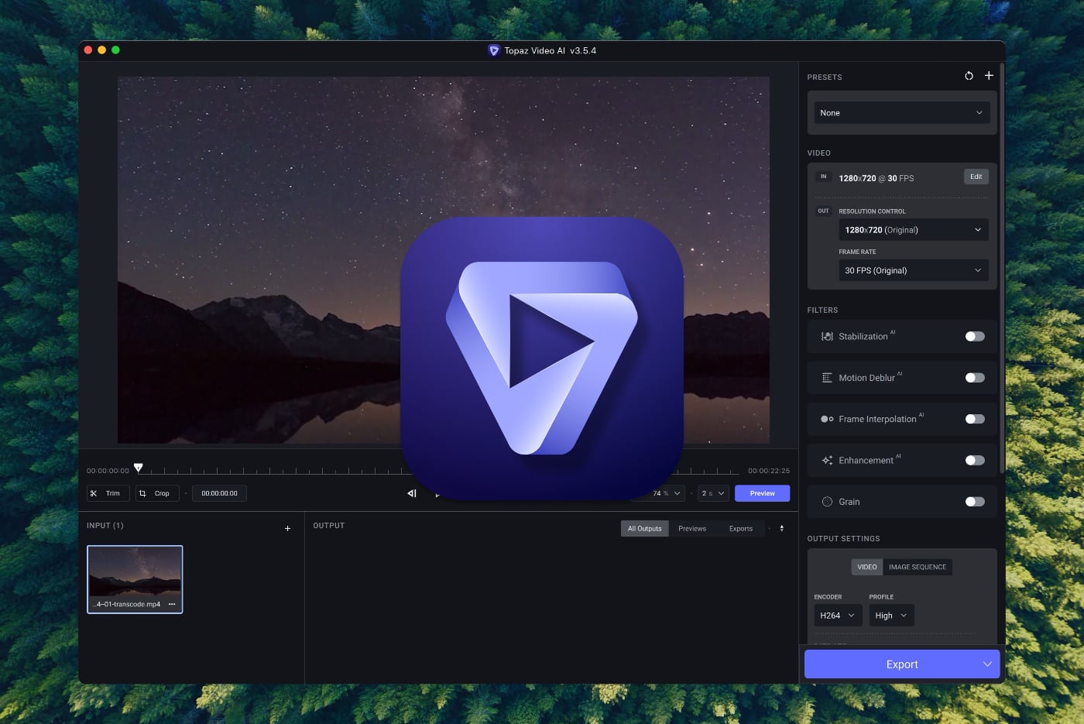Select the Previews output filter tab
The height and width of the screenshot is (724, 1084).
pyautogui.click(x=691, y=528)
